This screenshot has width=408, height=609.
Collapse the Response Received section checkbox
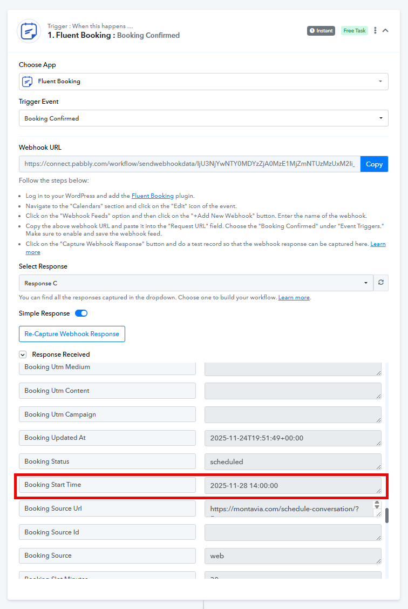23,354
